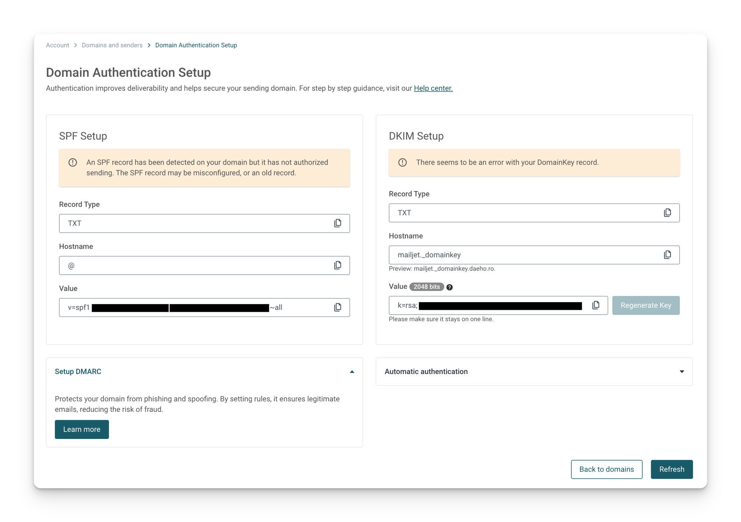Viewport: 741px width, 522px height.
Task: Go to Account breadcrumb
Action: click(57, 45)
